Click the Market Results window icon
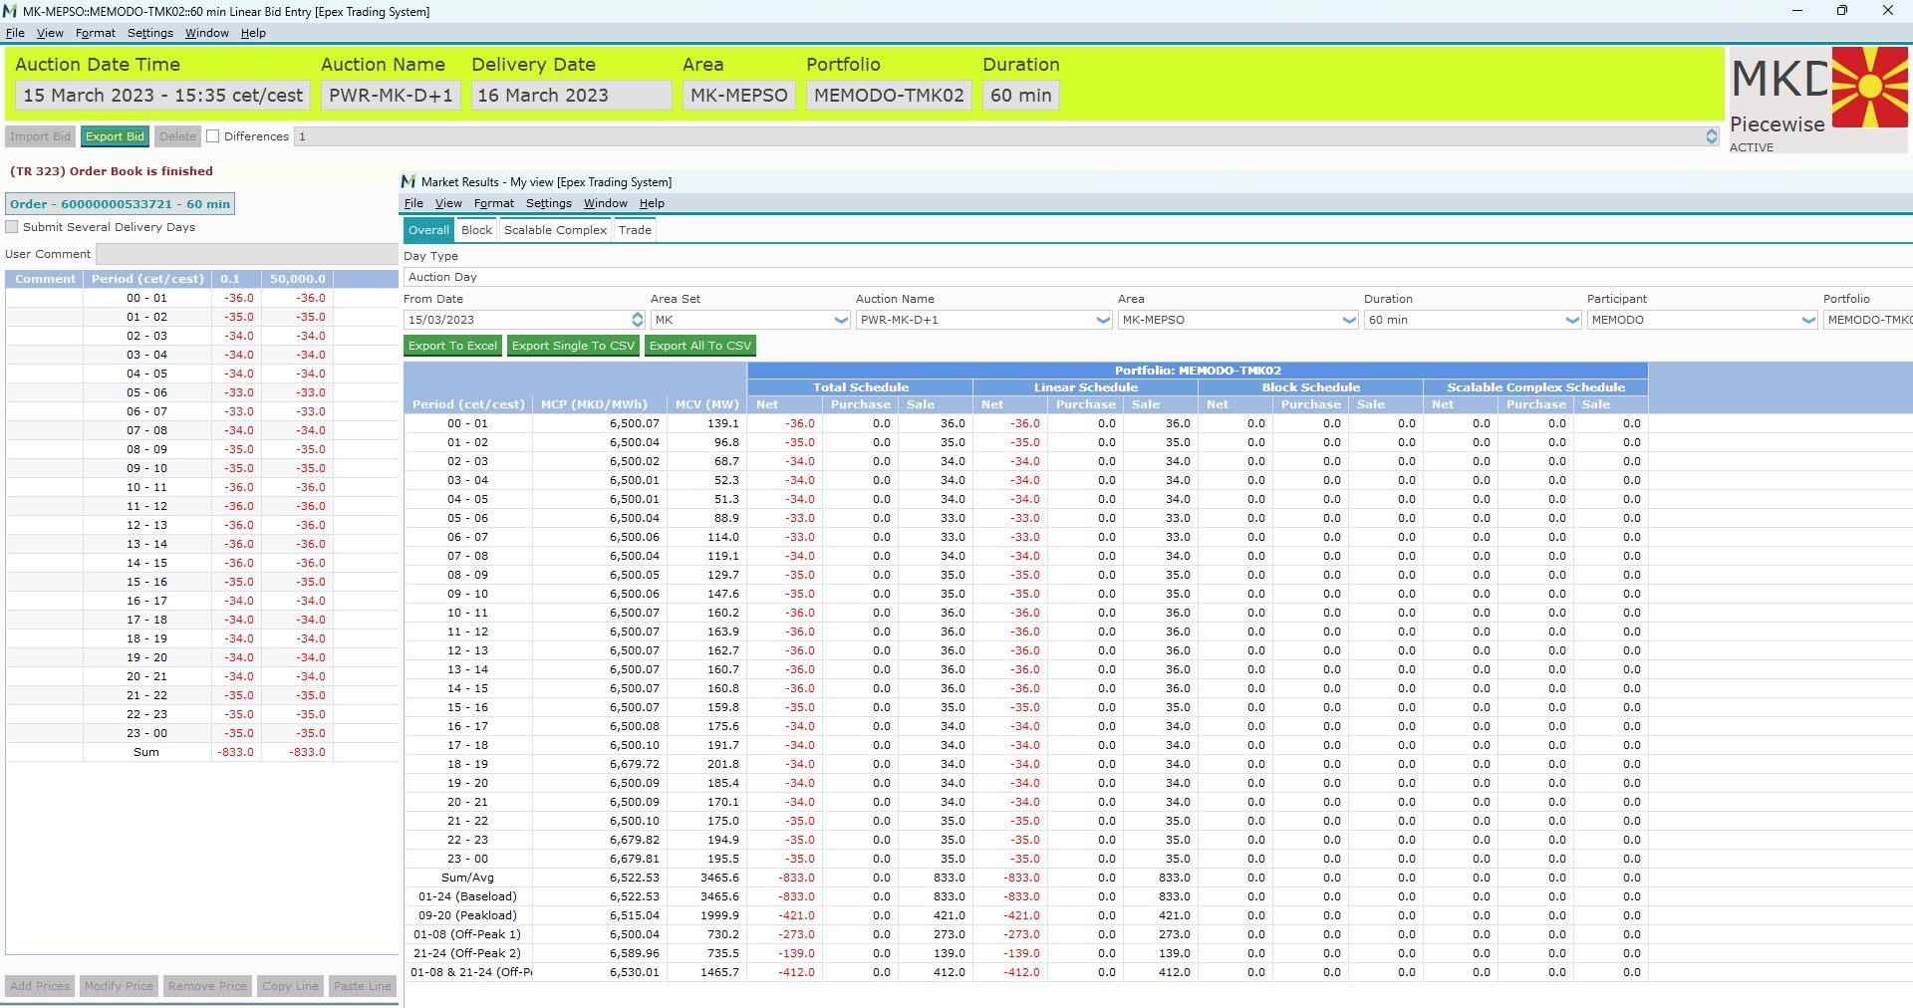This screenshot has width=1913, height=1008. pos(409,181)
